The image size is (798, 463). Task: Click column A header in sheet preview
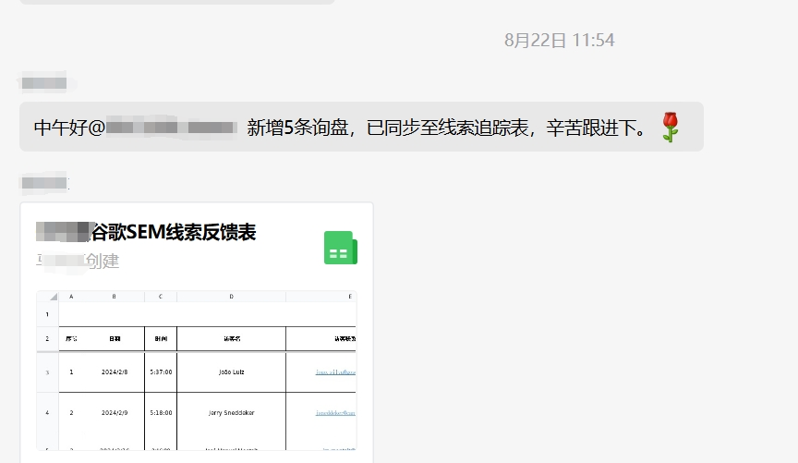click(x=71, y=297)
